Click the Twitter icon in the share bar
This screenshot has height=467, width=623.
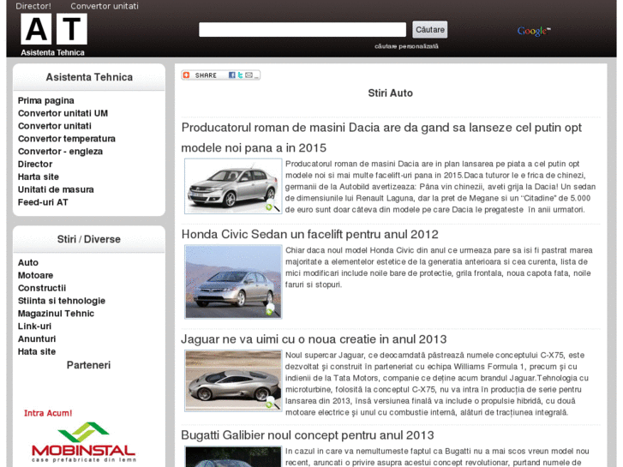[240, 75]
